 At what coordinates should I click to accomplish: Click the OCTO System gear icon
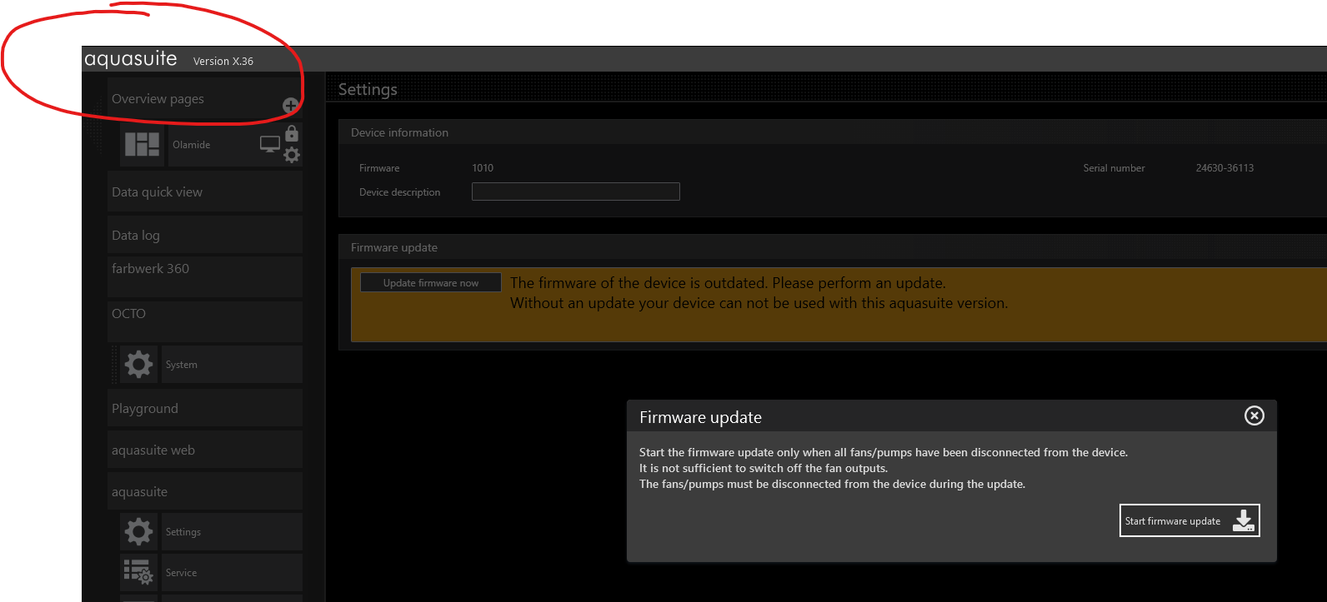[x=138, y=365]
